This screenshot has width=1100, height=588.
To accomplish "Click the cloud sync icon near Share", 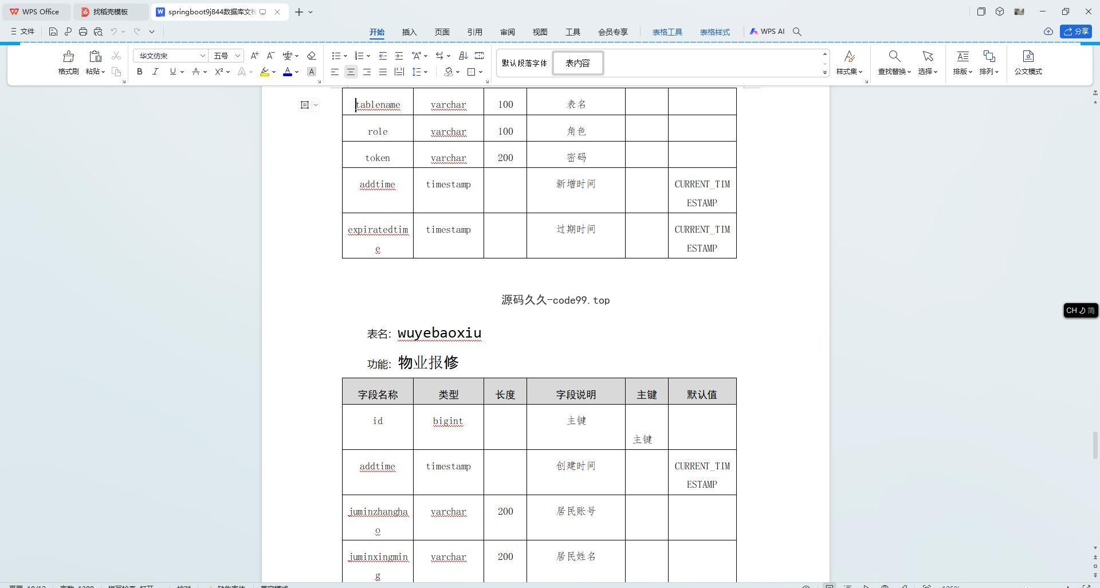I will click(1048, 32).
